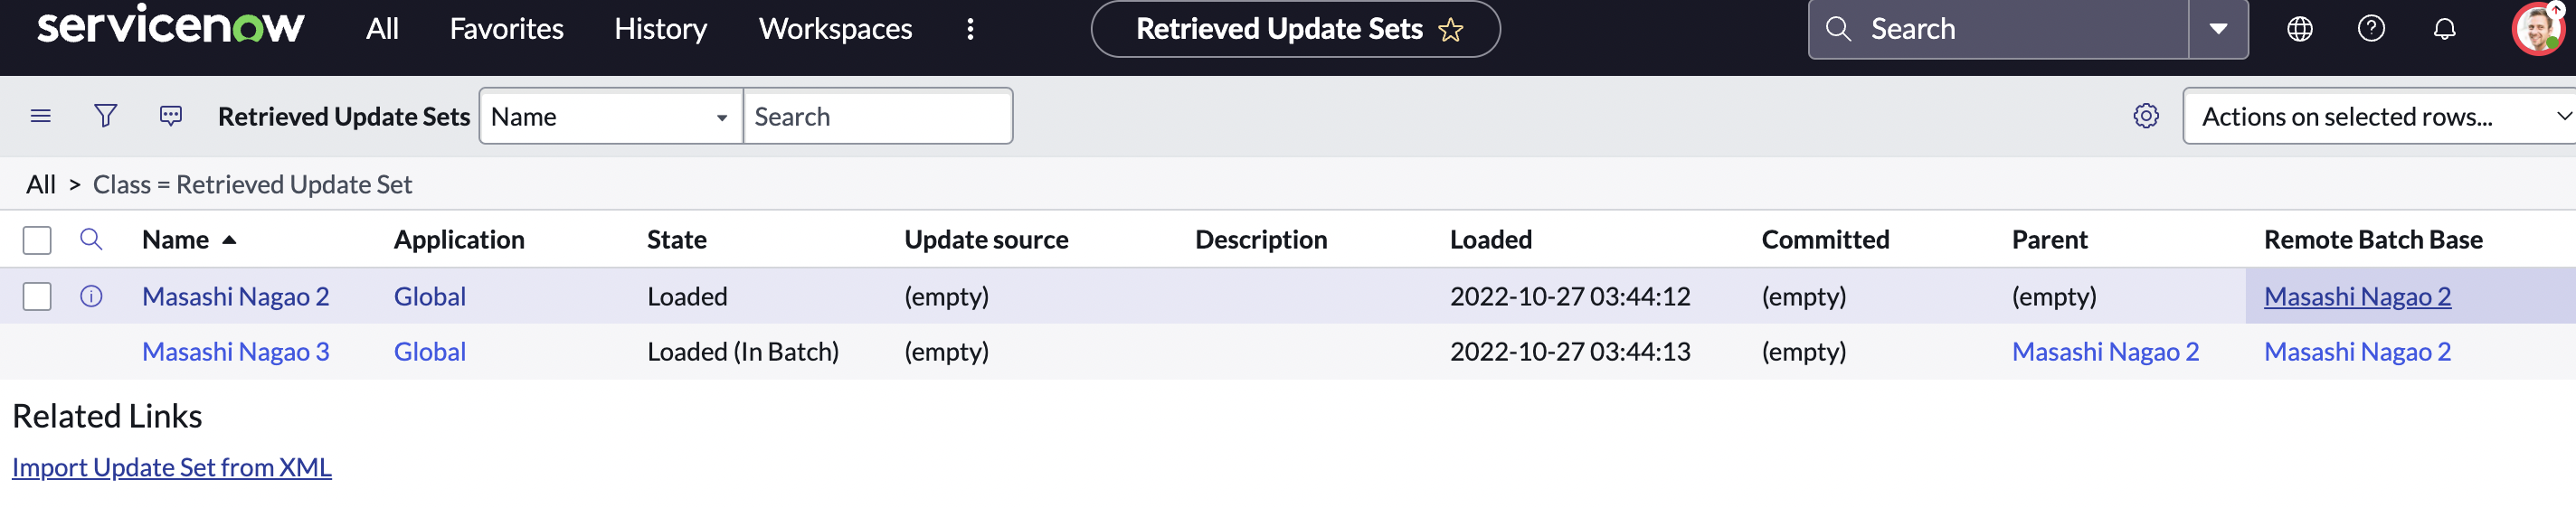Screen dimensions: 2576x508
Task: Preview Masashi Nagao 2 record info icon
Action: [x=91, y=296]
